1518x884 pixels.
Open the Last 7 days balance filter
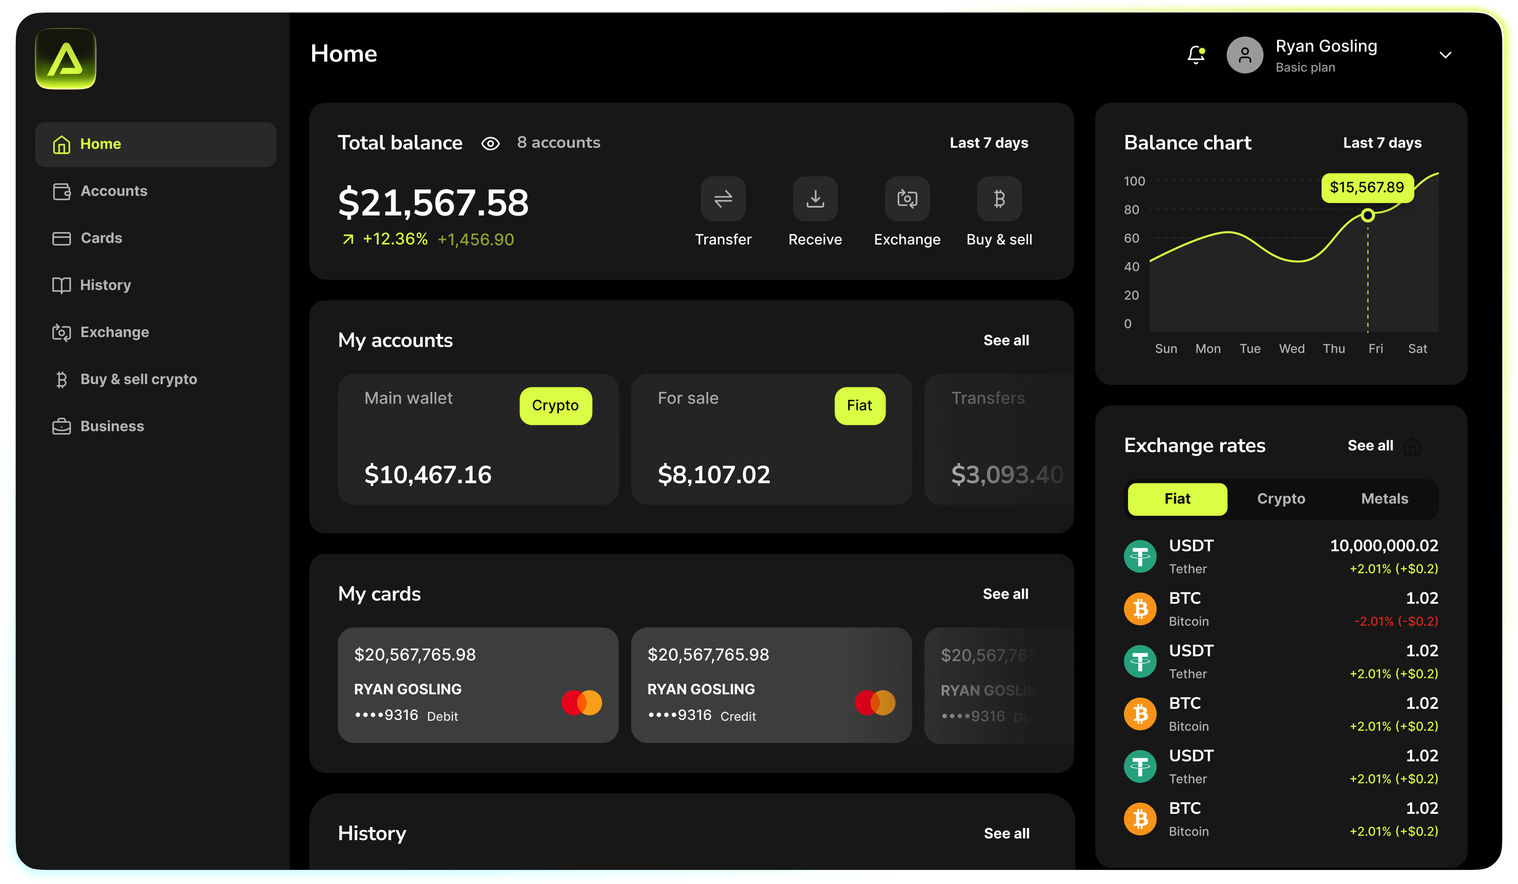[989, 143]
